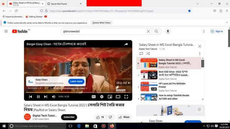Play Salary Sheet in MS Excel playlist item
230x129 pixels.
point(169,63)
